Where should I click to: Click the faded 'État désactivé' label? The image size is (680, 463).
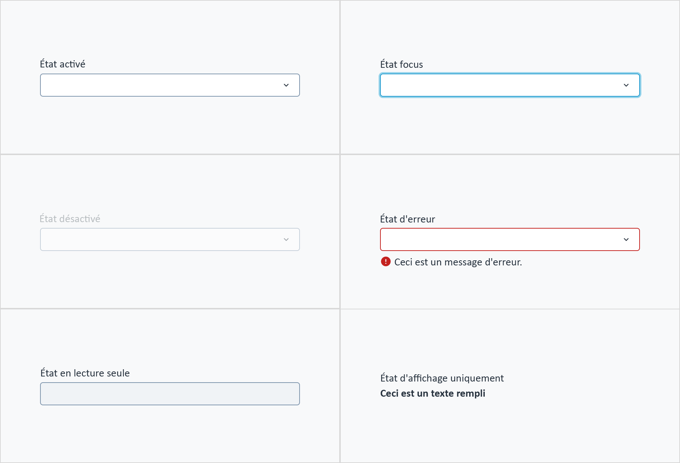point(70,219)
